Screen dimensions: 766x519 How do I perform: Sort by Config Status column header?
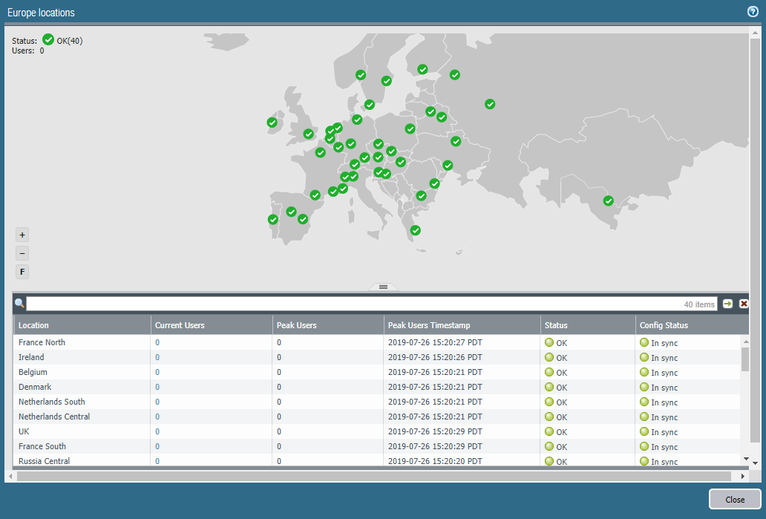tap(663, 325)
